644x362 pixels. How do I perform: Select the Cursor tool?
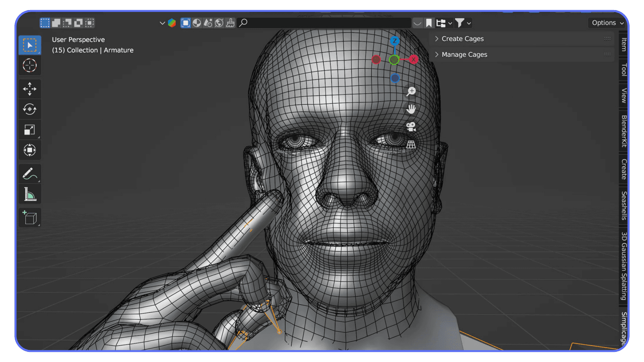tap(30, 65)
